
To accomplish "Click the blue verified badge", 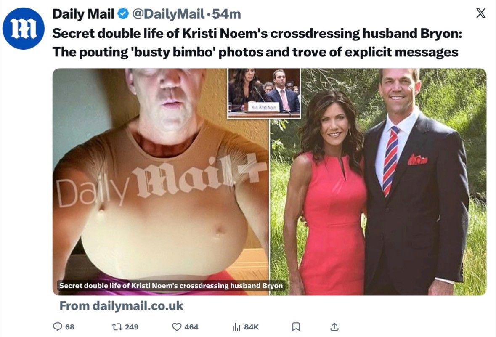I will coord(123,13).
